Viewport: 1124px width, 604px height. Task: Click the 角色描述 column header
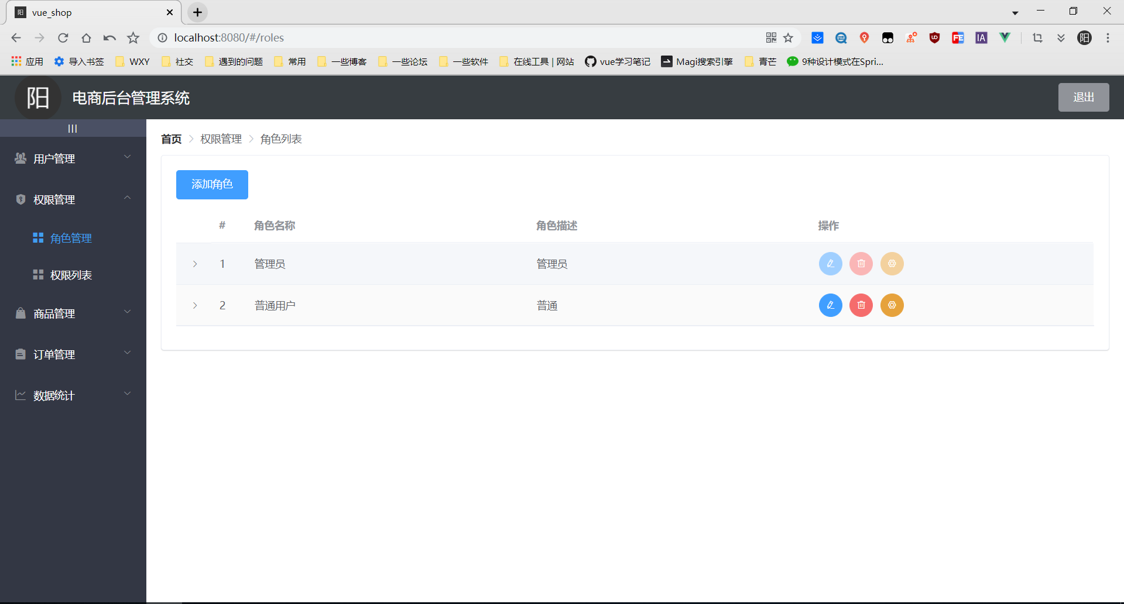coord(556,226)
